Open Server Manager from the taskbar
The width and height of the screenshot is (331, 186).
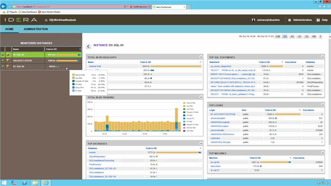pyautogui.click(x=14, y=183)
